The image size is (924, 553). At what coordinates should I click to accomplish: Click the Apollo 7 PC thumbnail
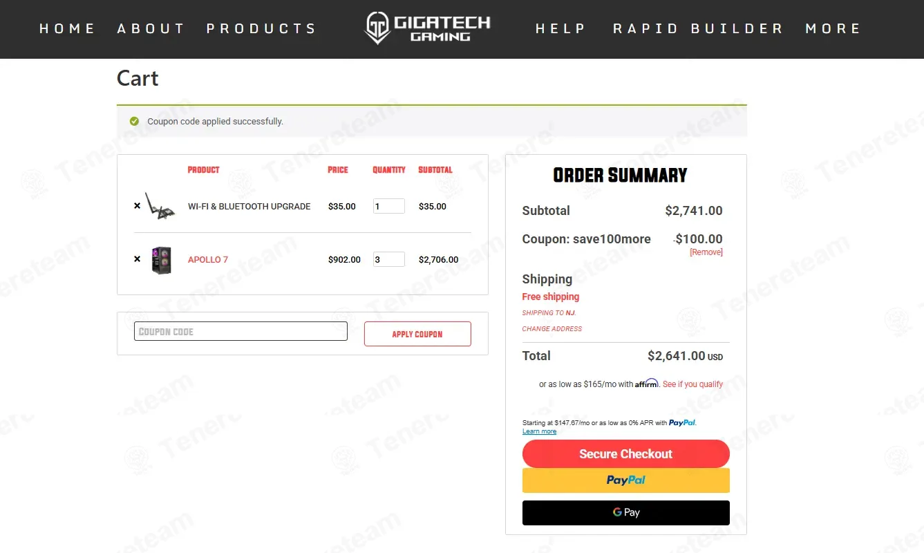tap(160, 260)
